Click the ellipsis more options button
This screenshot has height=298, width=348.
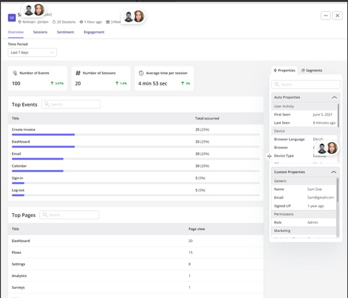click(x=325, y=15)
